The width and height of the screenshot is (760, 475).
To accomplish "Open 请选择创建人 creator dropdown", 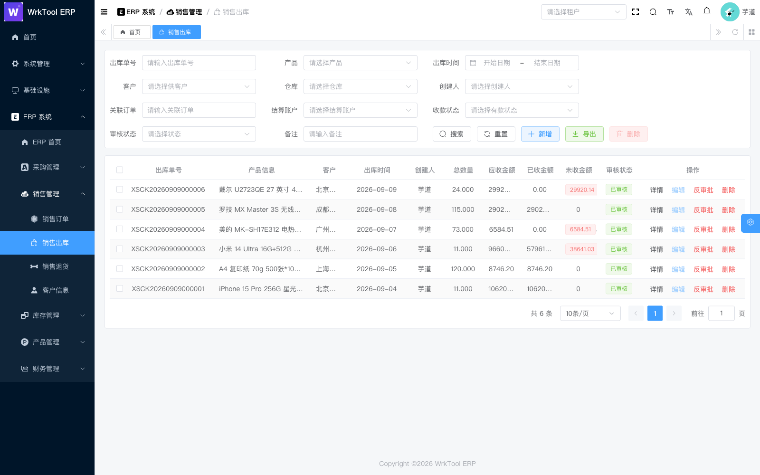I will click(522, 86).
